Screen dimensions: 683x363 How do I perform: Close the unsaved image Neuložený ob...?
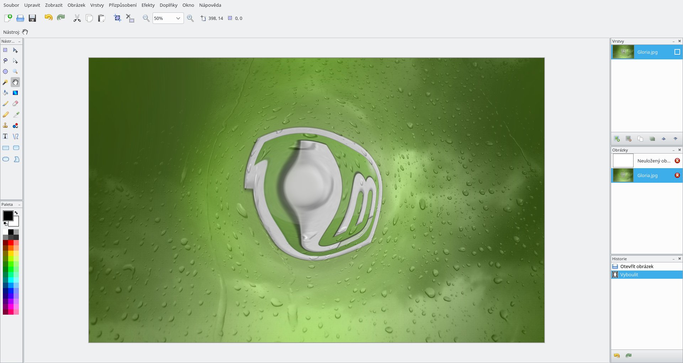677,161
